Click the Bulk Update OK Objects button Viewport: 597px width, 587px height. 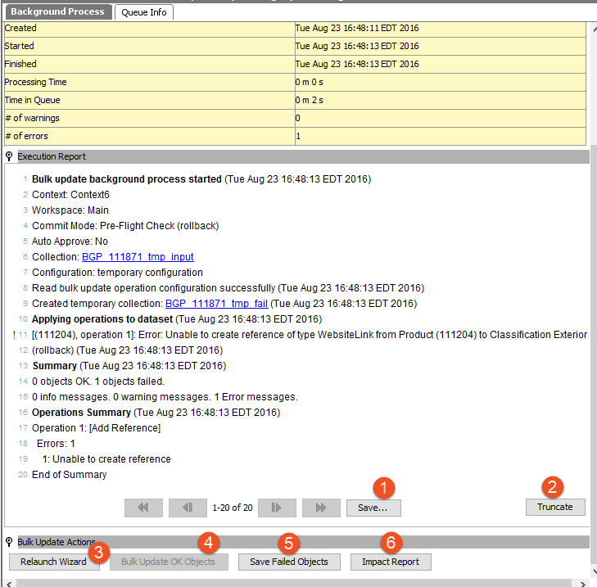coord(168,562)
